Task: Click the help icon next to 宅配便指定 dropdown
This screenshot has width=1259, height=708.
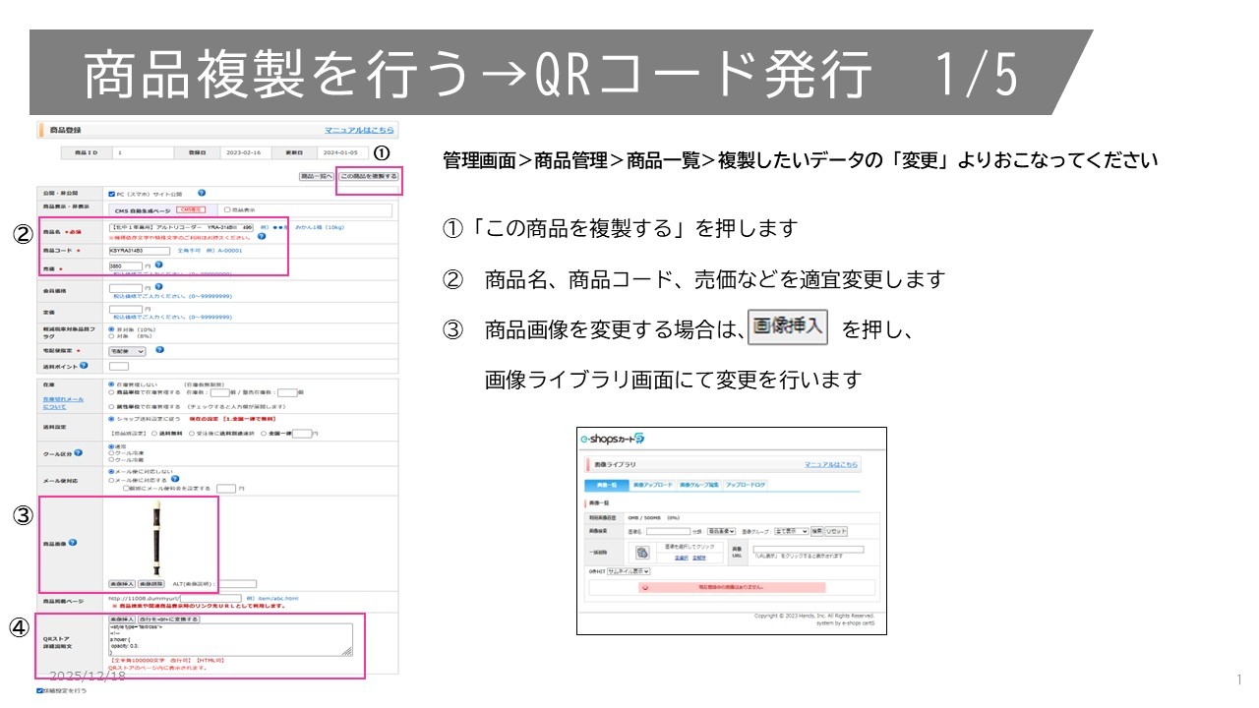Action: point(159,349)
